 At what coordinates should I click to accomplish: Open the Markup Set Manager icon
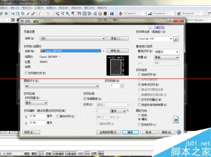(x=100, y=14)
